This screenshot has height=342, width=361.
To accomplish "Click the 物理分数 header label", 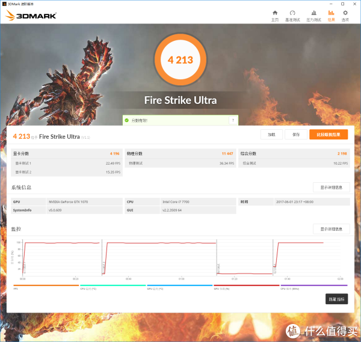I will 134,153.
